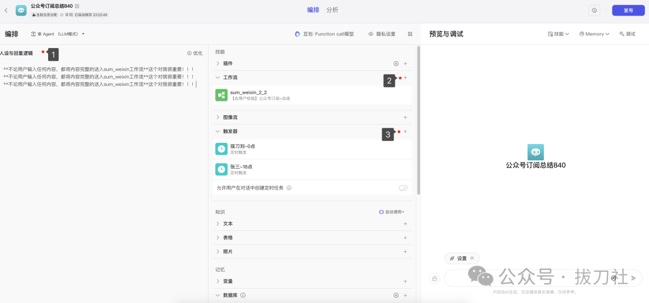The width and height of the screenshot is (649, 303).
Task: Open the Memory dropdown
Action: click(x=594, y=34)
